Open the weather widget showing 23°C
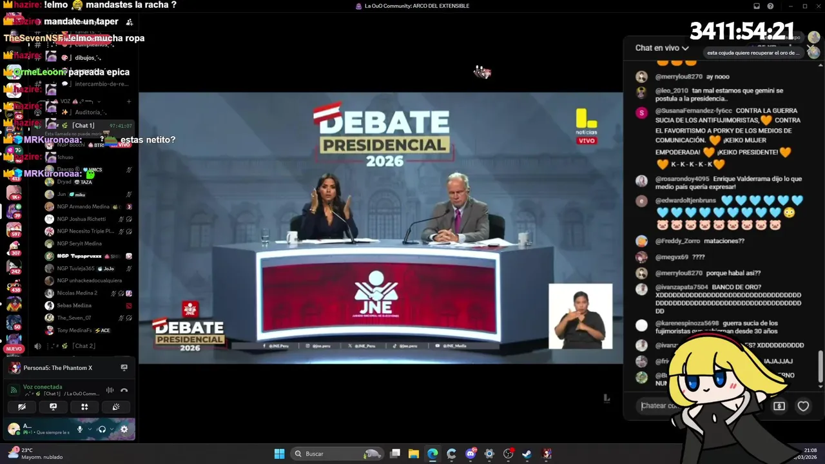 coord(35,454)
